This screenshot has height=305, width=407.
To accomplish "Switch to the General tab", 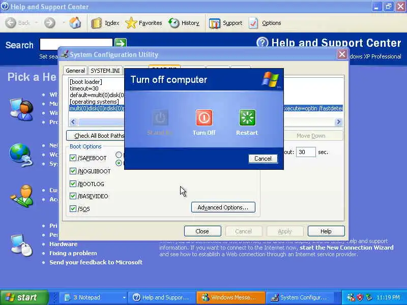I will (75, 71).
